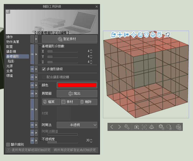Viewport: 193px width, 161px height.
Task: Select next 3D object arrow
Action: [x=119, y=127]
